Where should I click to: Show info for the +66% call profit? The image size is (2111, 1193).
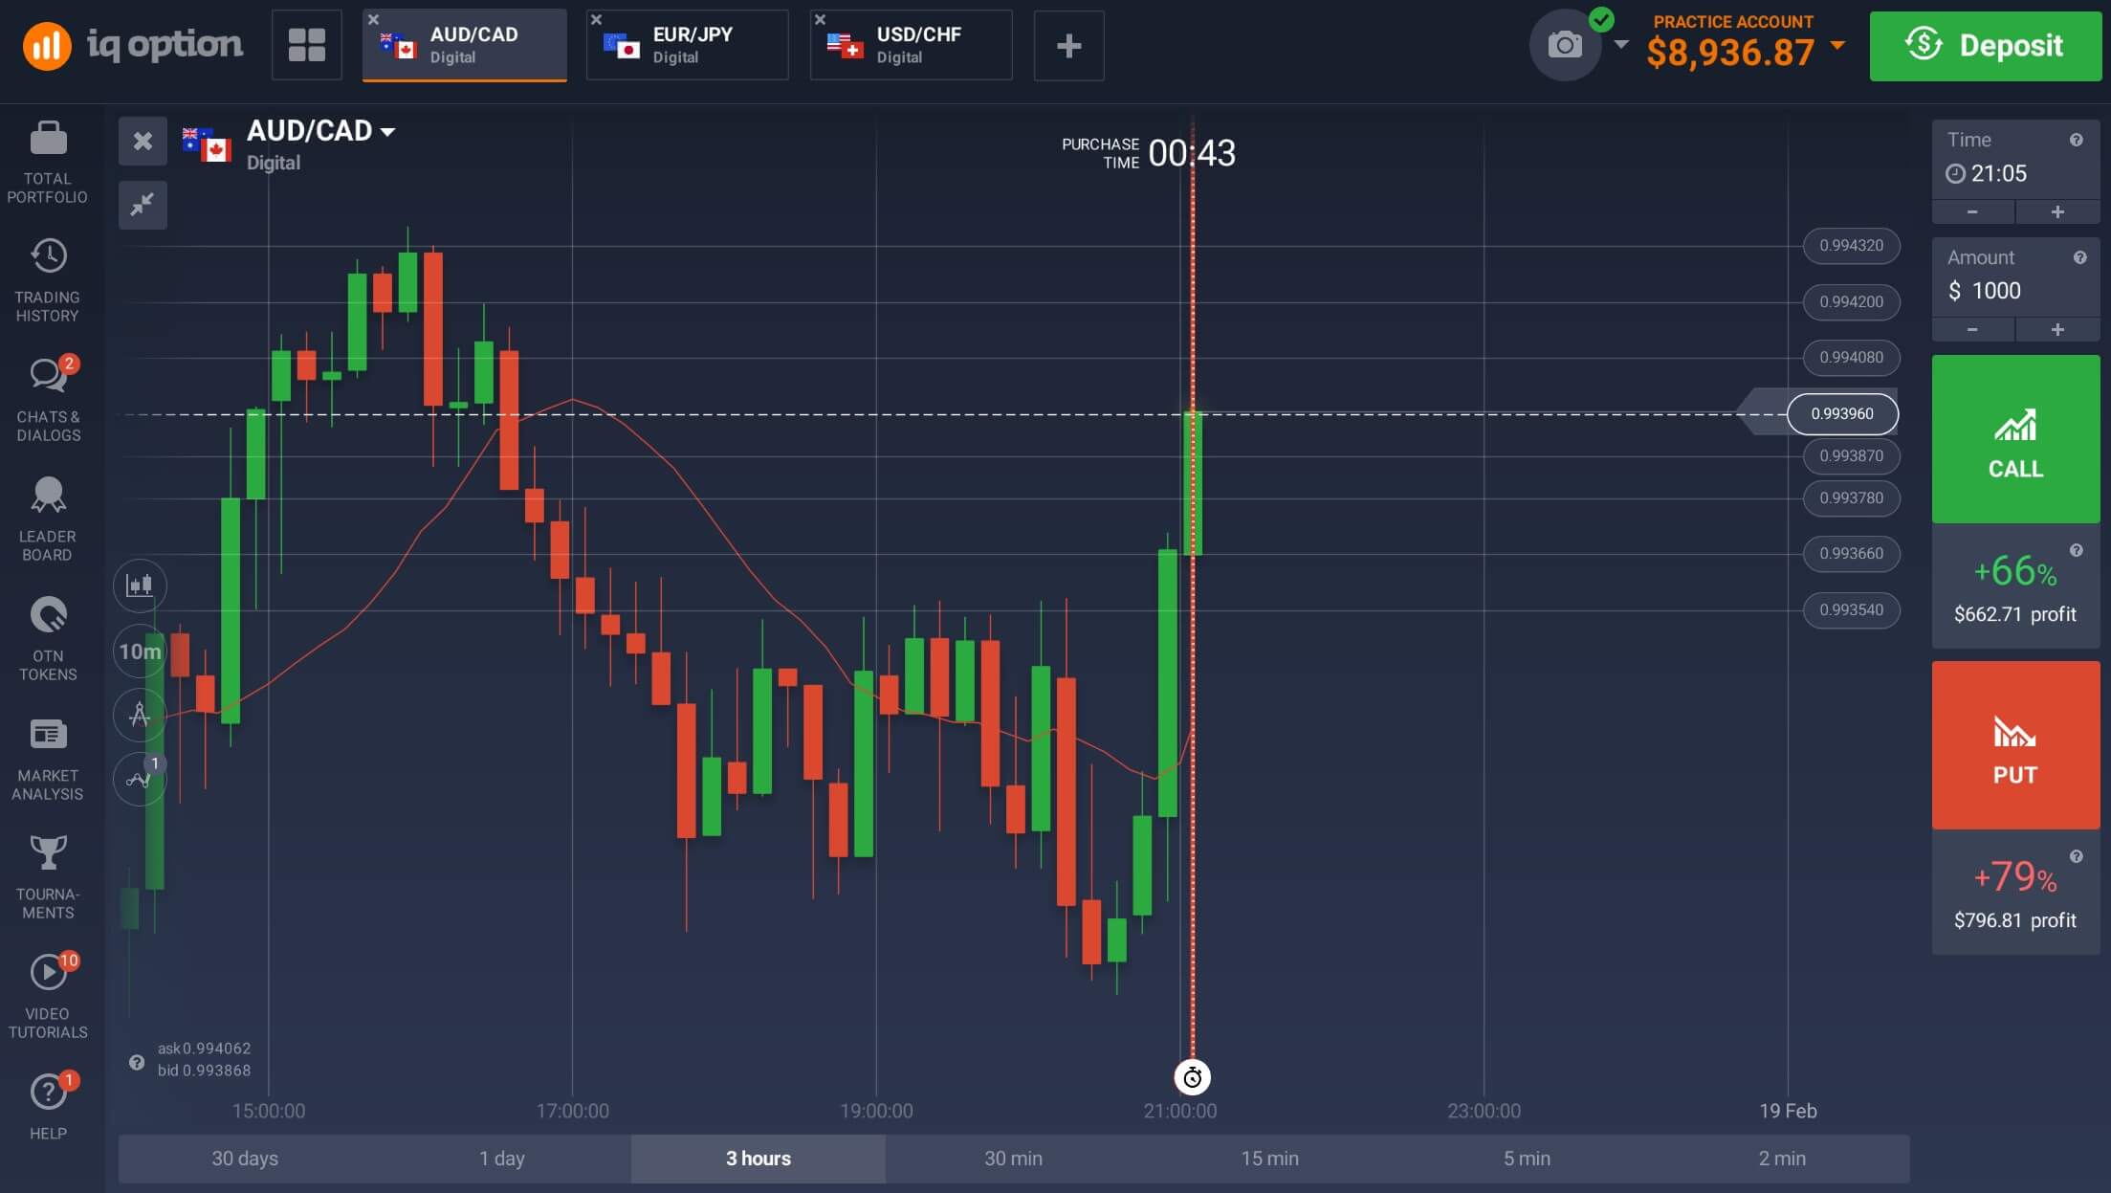(2076, 550)
